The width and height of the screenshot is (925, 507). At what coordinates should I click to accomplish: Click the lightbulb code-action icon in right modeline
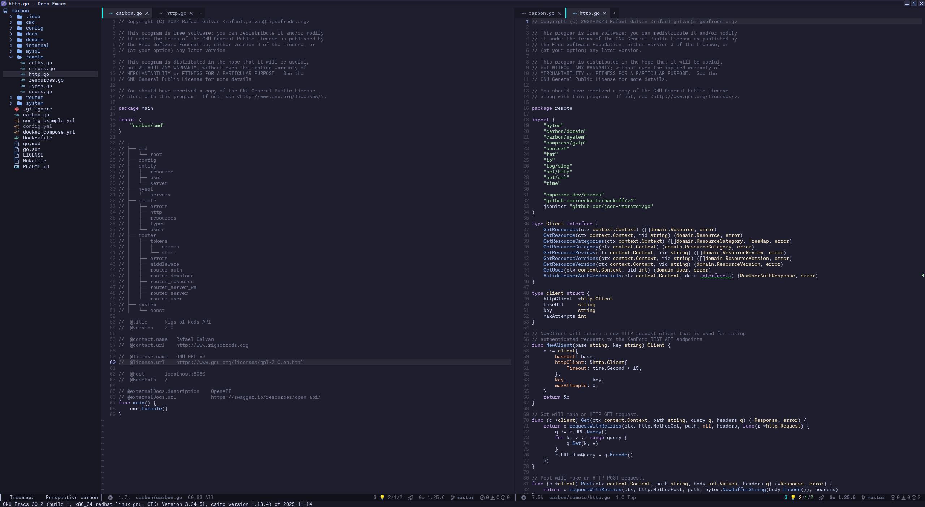pos(793,497)
